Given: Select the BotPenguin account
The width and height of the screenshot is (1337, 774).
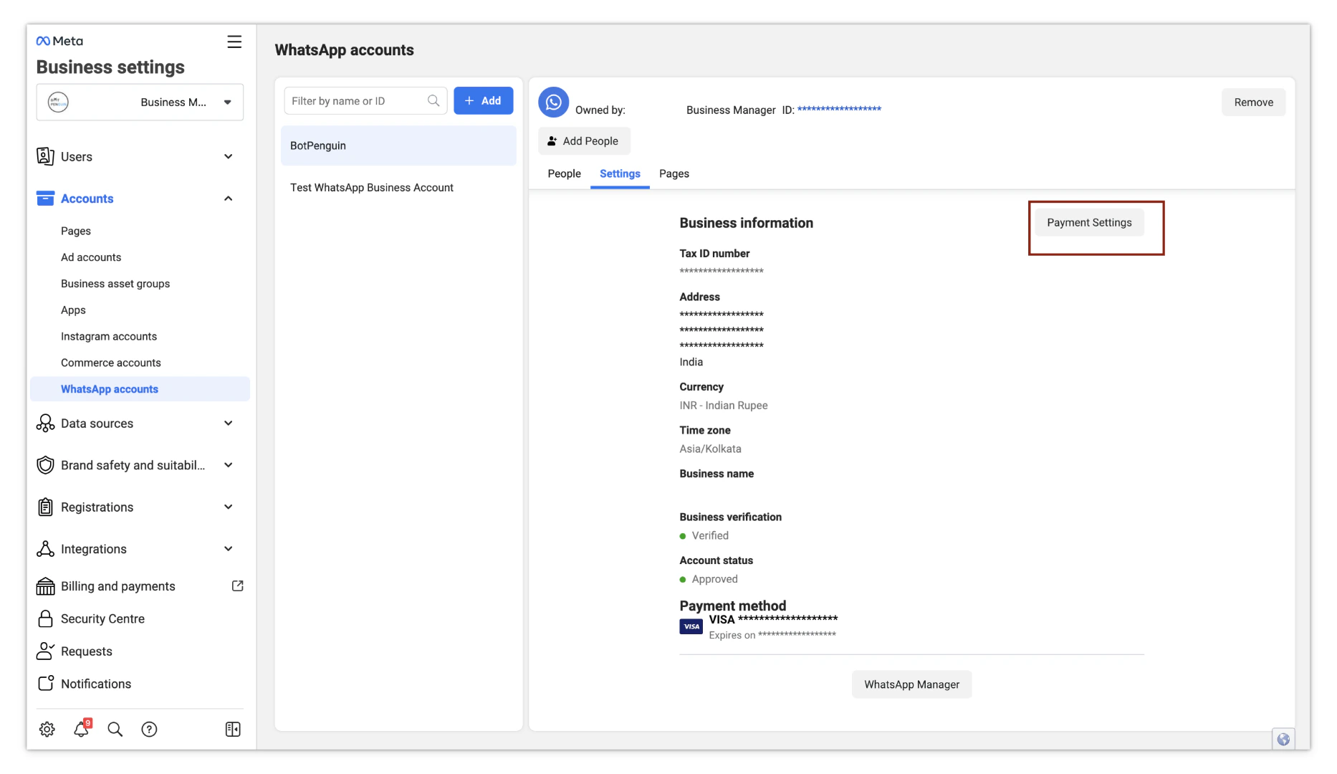Looking at the screenshot, I should tap(398, 145).
